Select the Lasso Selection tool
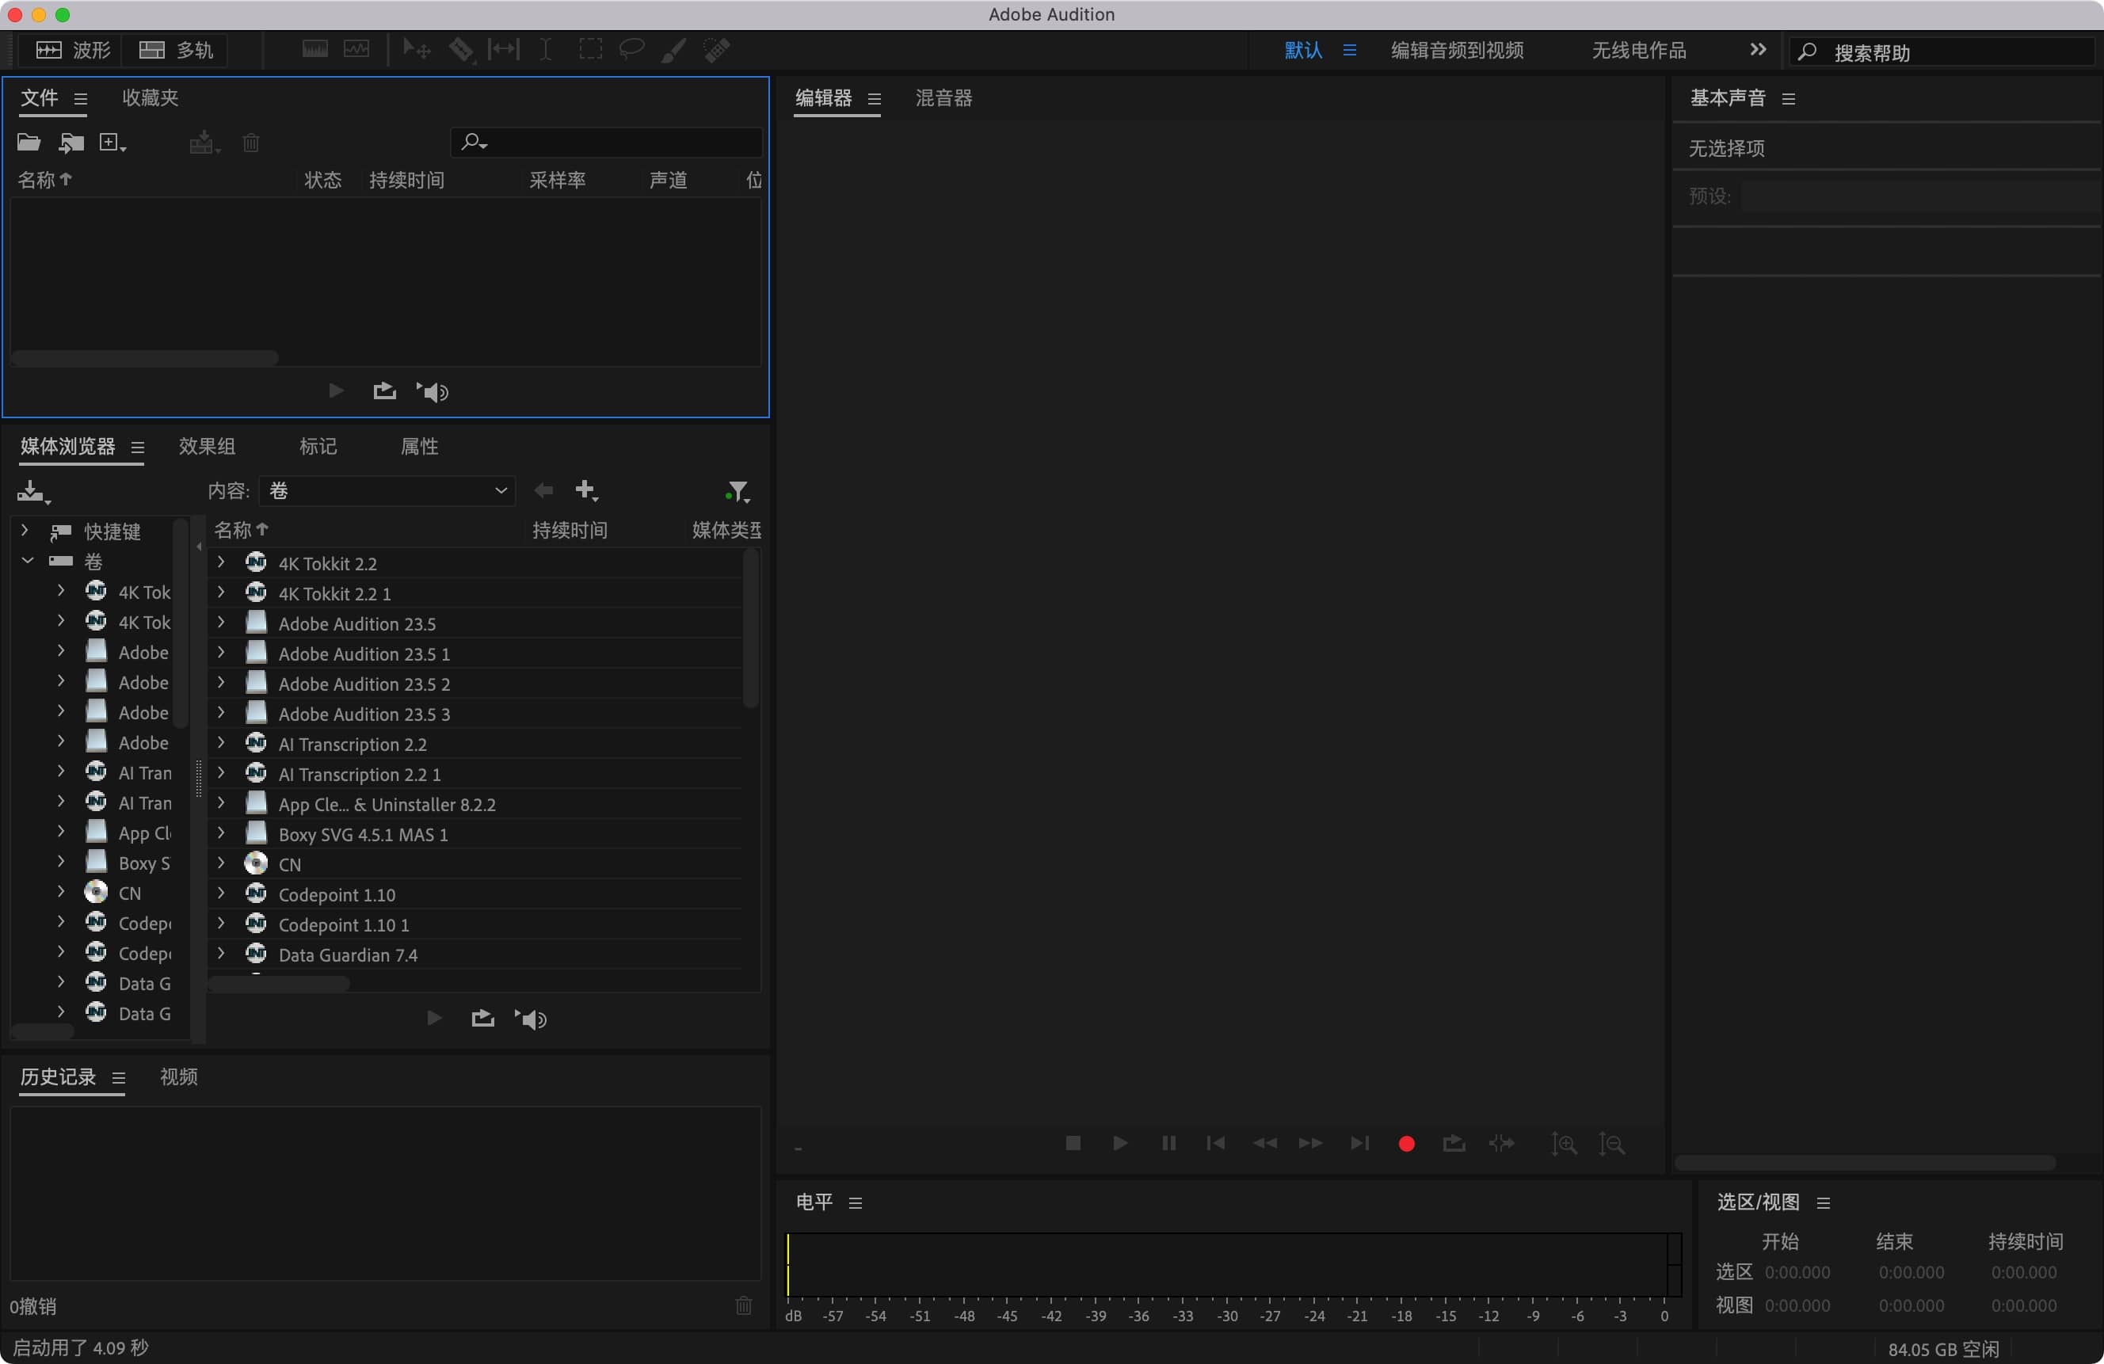 (x=631, y=49)
